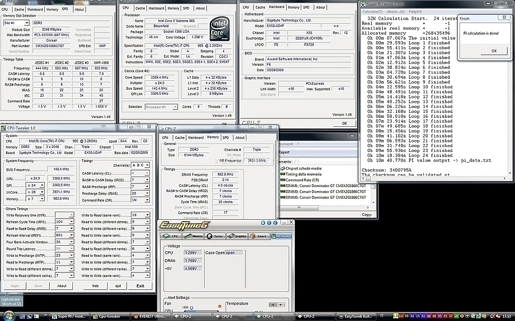
Task: Click the Exit button in CPU-Tweaker
Action: click(140, 286)
